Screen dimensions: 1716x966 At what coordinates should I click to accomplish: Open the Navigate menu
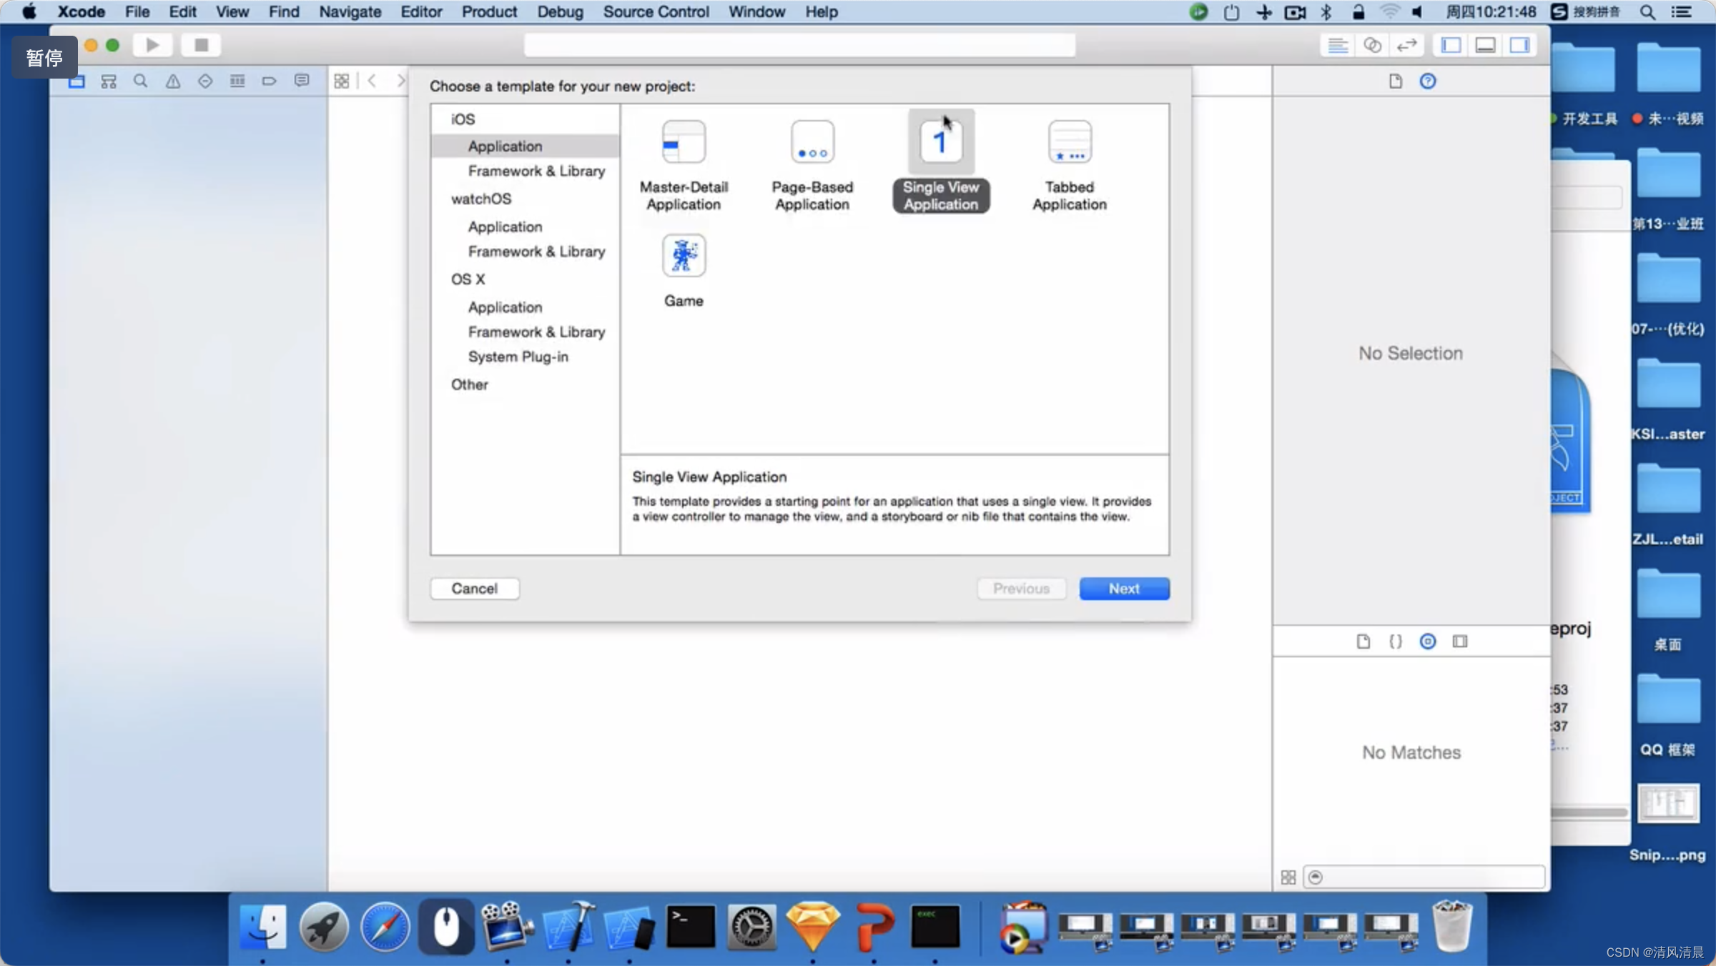pyautogui.click(x=350, y=11)
